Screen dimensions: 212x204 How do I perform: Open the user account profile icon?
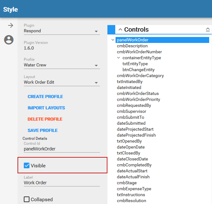(9, 40)
